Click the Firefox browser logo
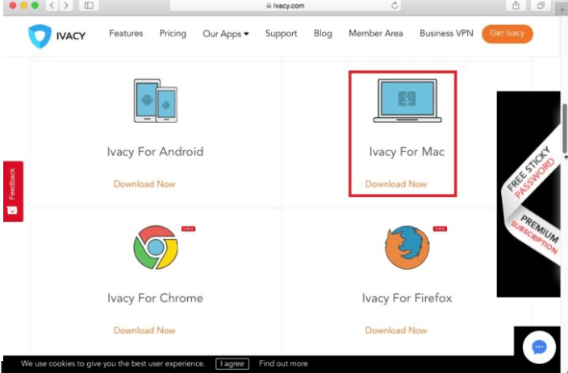The width and height of the screenshot is (568, 373). click(x=407, y=247)
